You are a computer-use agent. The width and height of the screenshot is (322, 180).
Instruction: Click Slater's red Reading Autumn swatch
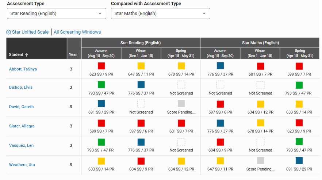pyautogui.click(x=101, y=123)
